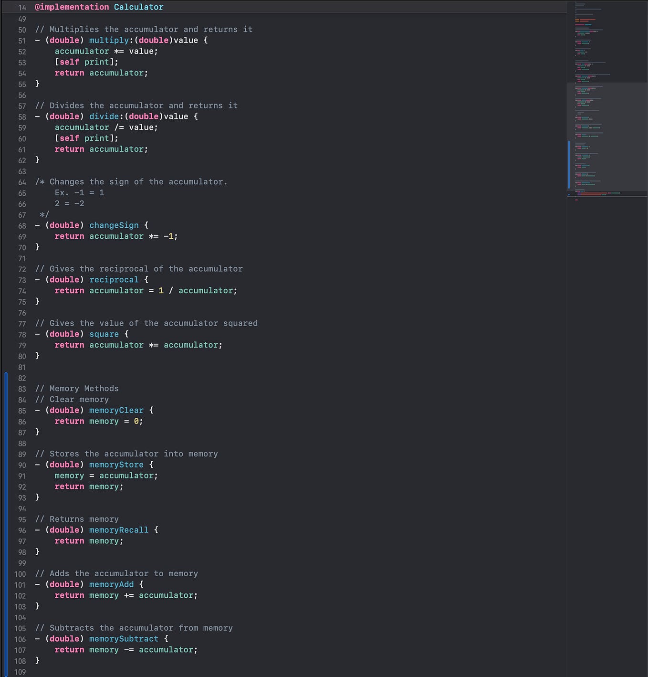Click line number 50 in the gutter
Viewport: 648px width, 677px height.
tap(21, 30)
